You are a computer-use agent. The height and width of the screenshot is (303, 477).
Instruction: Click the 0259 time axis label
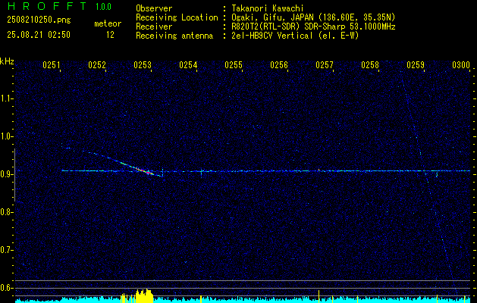point(416,65)
